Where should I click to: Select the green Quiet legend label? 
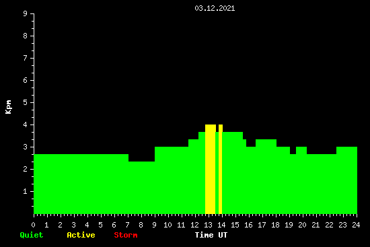32,235
